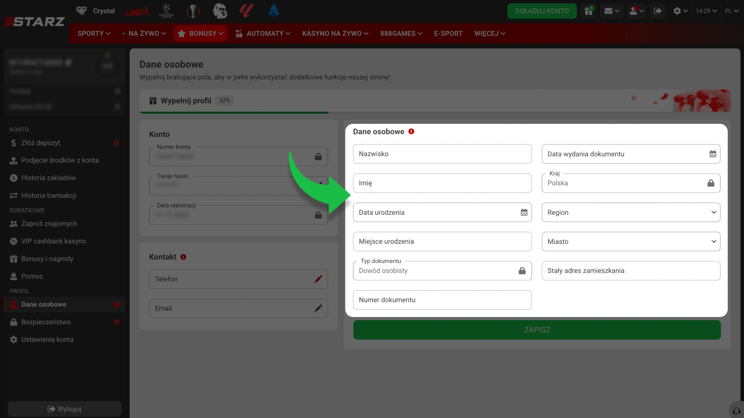
Task: Click the Twoje hasło field
Action: tap(238, 186)
